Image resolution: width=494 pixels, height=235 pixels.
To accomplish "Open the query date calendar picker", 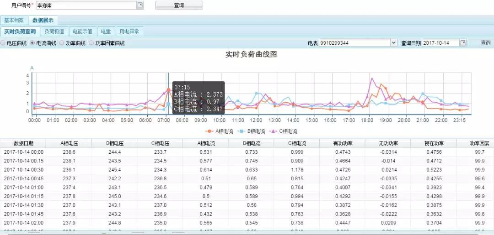I will [463, 43].
